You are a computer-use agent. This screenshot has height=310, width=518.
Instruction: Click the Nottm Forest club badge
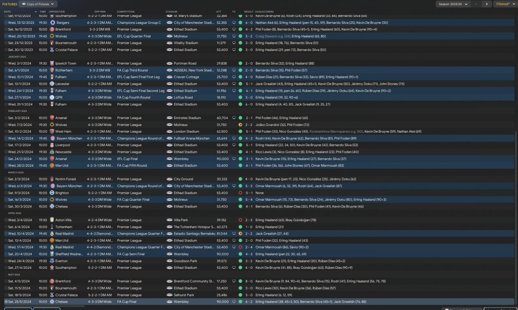tap(52, 179)
